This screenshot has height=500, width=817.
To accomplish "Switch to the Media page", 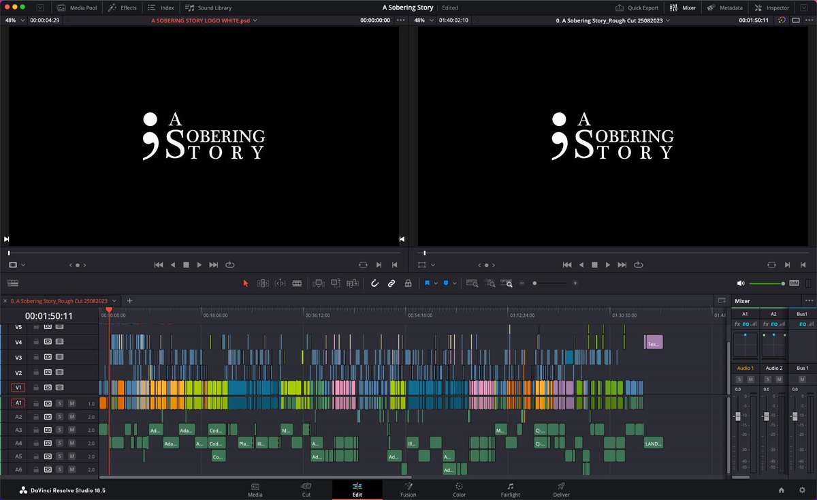I will [x=255, y=490].
